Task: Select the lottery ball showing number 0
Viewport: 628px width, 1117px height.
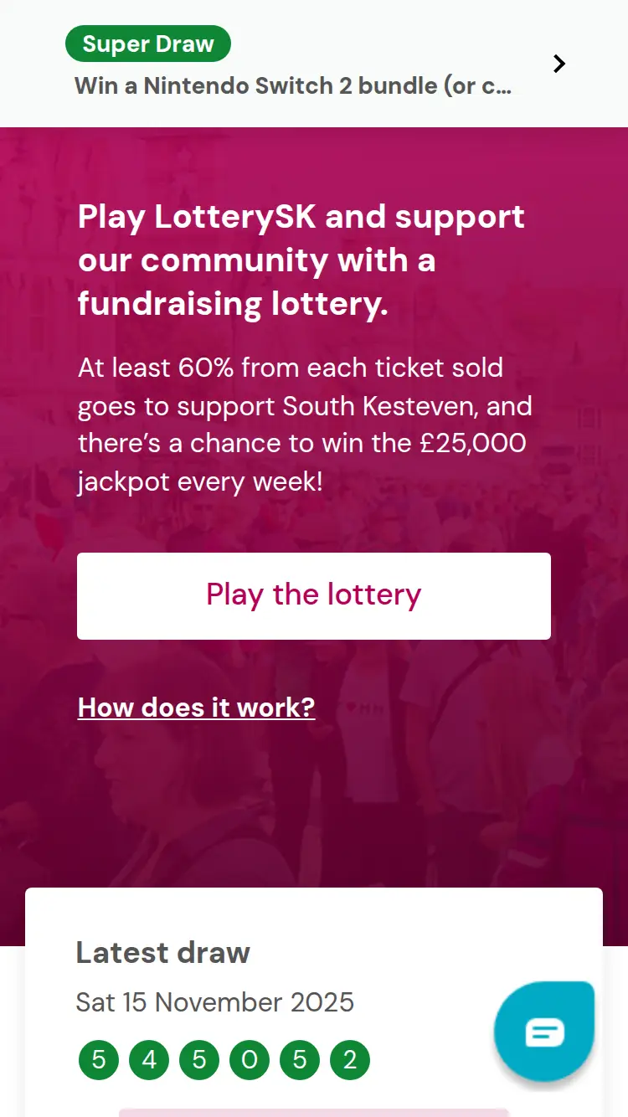Action: click(x=250, y=1060)
